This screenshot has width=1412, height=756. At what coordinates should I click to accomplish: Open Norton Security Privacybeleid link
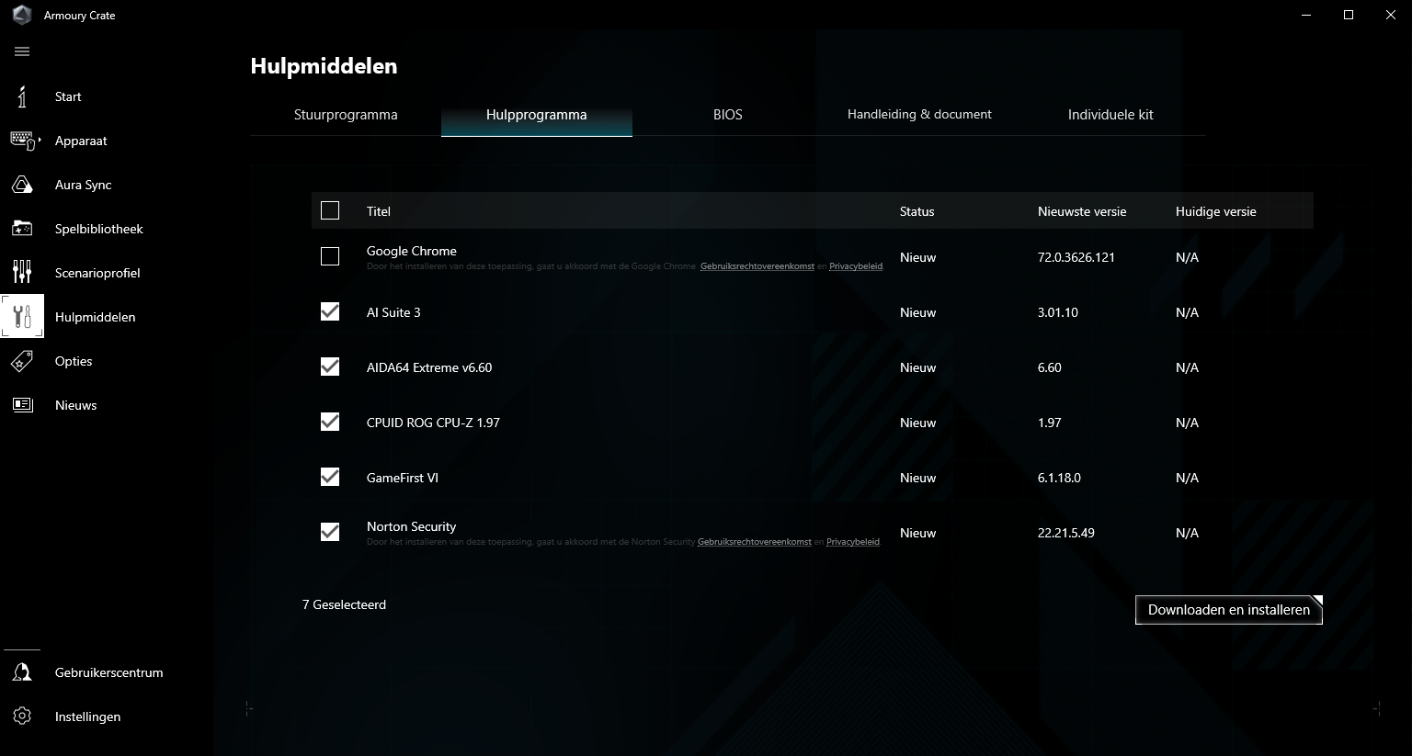[853, 542]
